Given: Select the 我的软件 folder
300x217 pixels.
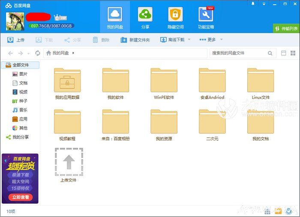Looking at the screenshot, I should [116, 84].
